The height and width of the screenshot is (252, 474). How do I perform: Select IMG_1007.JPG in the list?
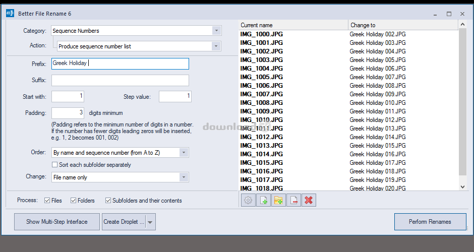coord(262,94)
